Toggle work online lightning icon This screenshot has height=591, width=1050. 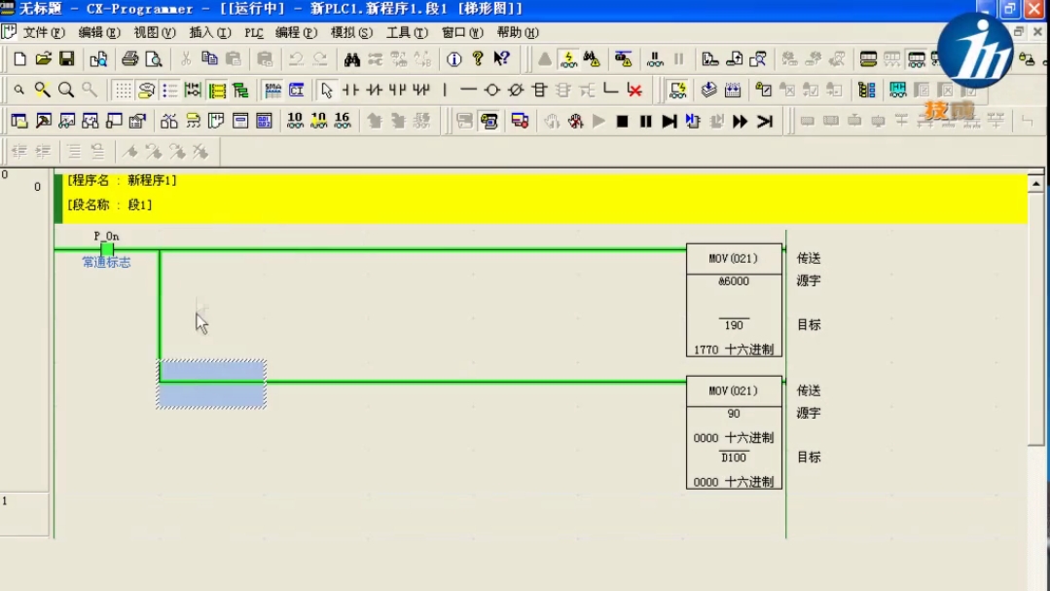tap(569, 59)
